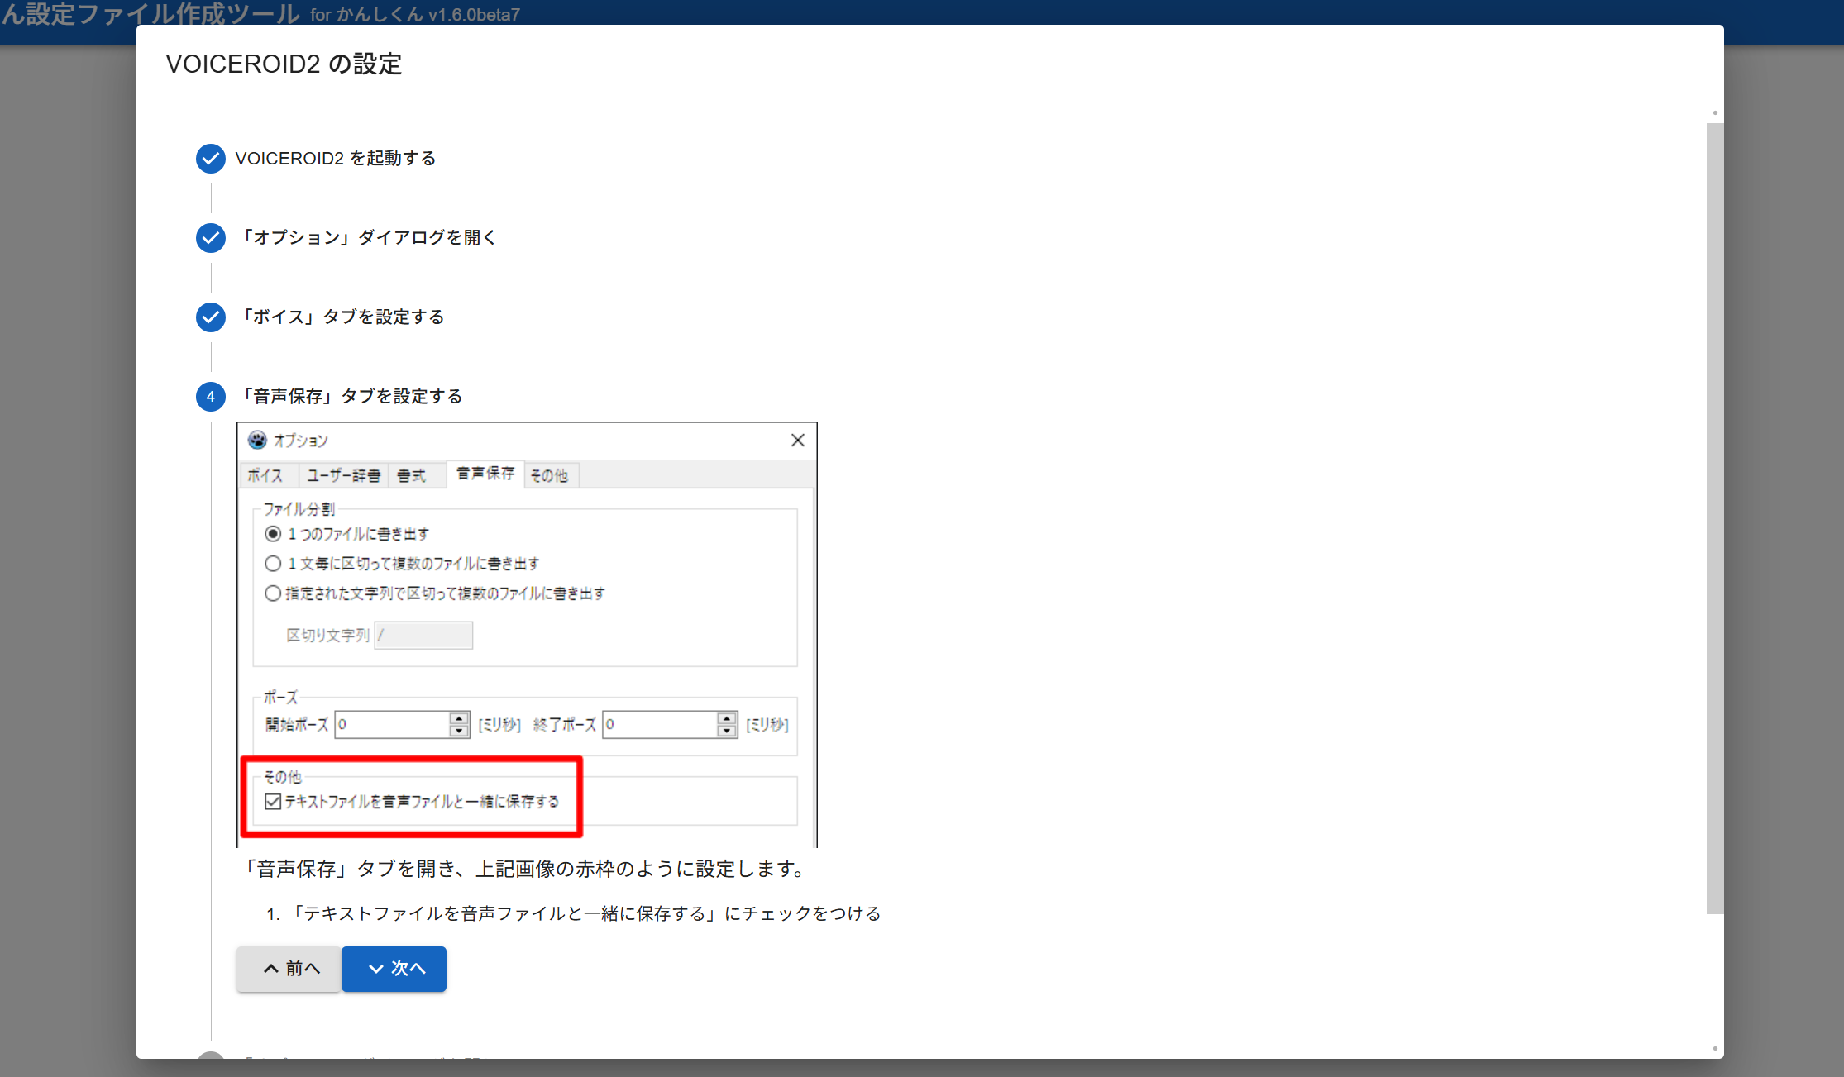Image resolution: width=1844 pixels, height=1077 pixels.
Task: Click the 区切り文字列 input field
Action: click(423, 636)
